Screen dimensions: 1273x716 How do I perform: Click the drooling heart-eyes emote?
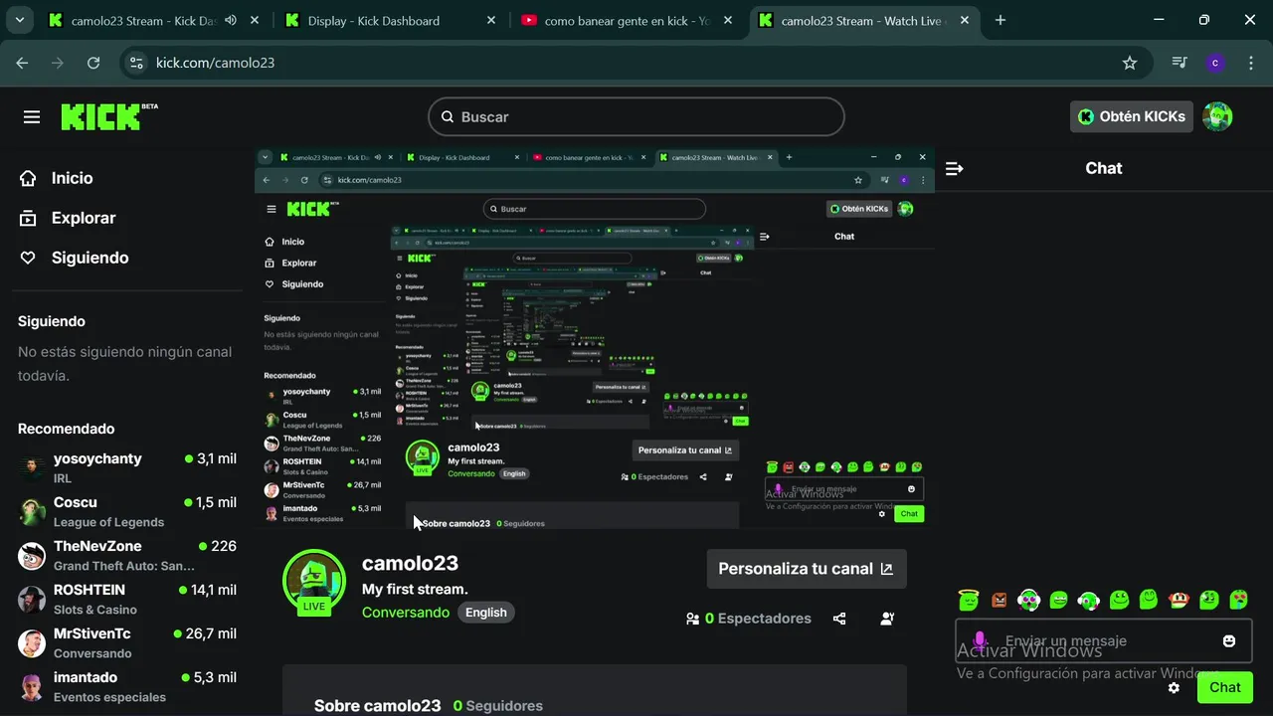(x=1239, y=600)
